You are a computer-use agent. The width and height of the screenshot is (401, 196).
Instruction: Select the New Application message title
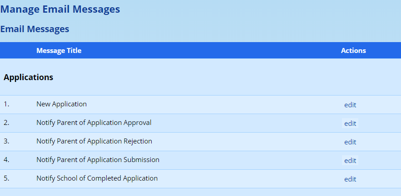coord(61,104)
